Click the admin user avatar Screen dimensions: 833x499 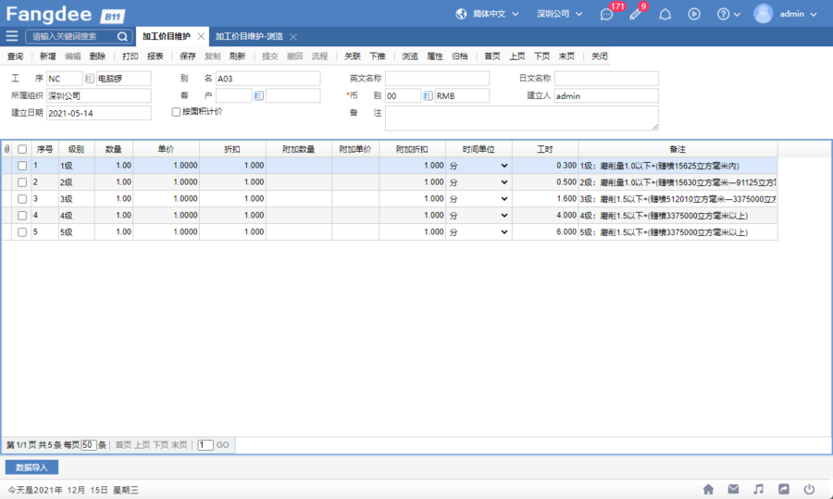tap(763, 14)
